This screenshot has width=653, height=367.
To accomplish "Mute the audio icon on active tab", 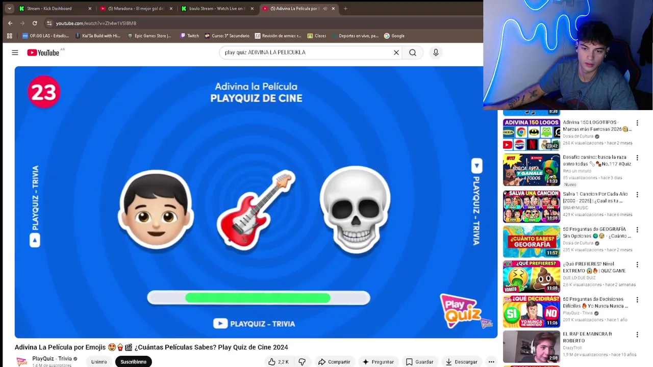I will point(325,8).
